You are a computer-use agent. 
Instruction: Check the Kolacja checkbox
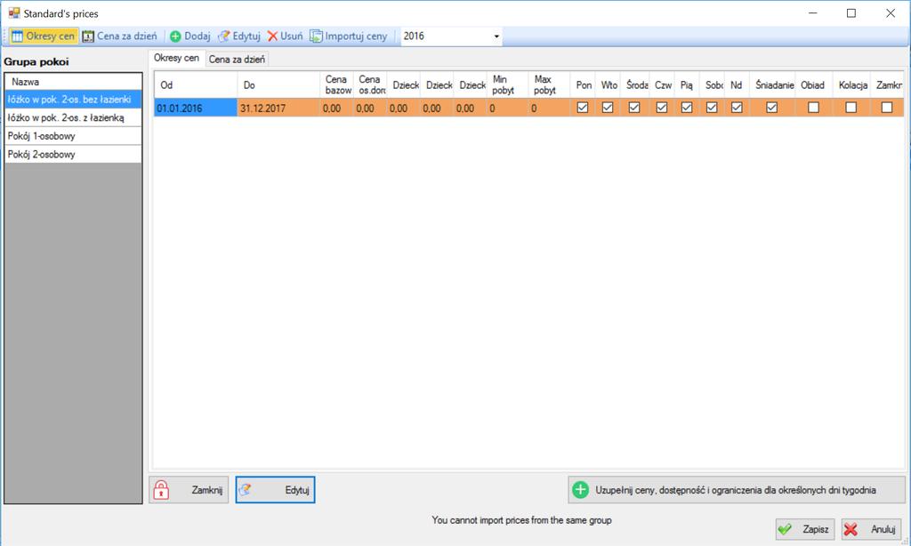click(851, 108)
